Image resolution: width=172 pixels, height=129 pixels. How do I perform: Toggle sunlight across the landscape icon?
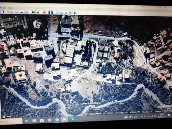click(38, 12)
